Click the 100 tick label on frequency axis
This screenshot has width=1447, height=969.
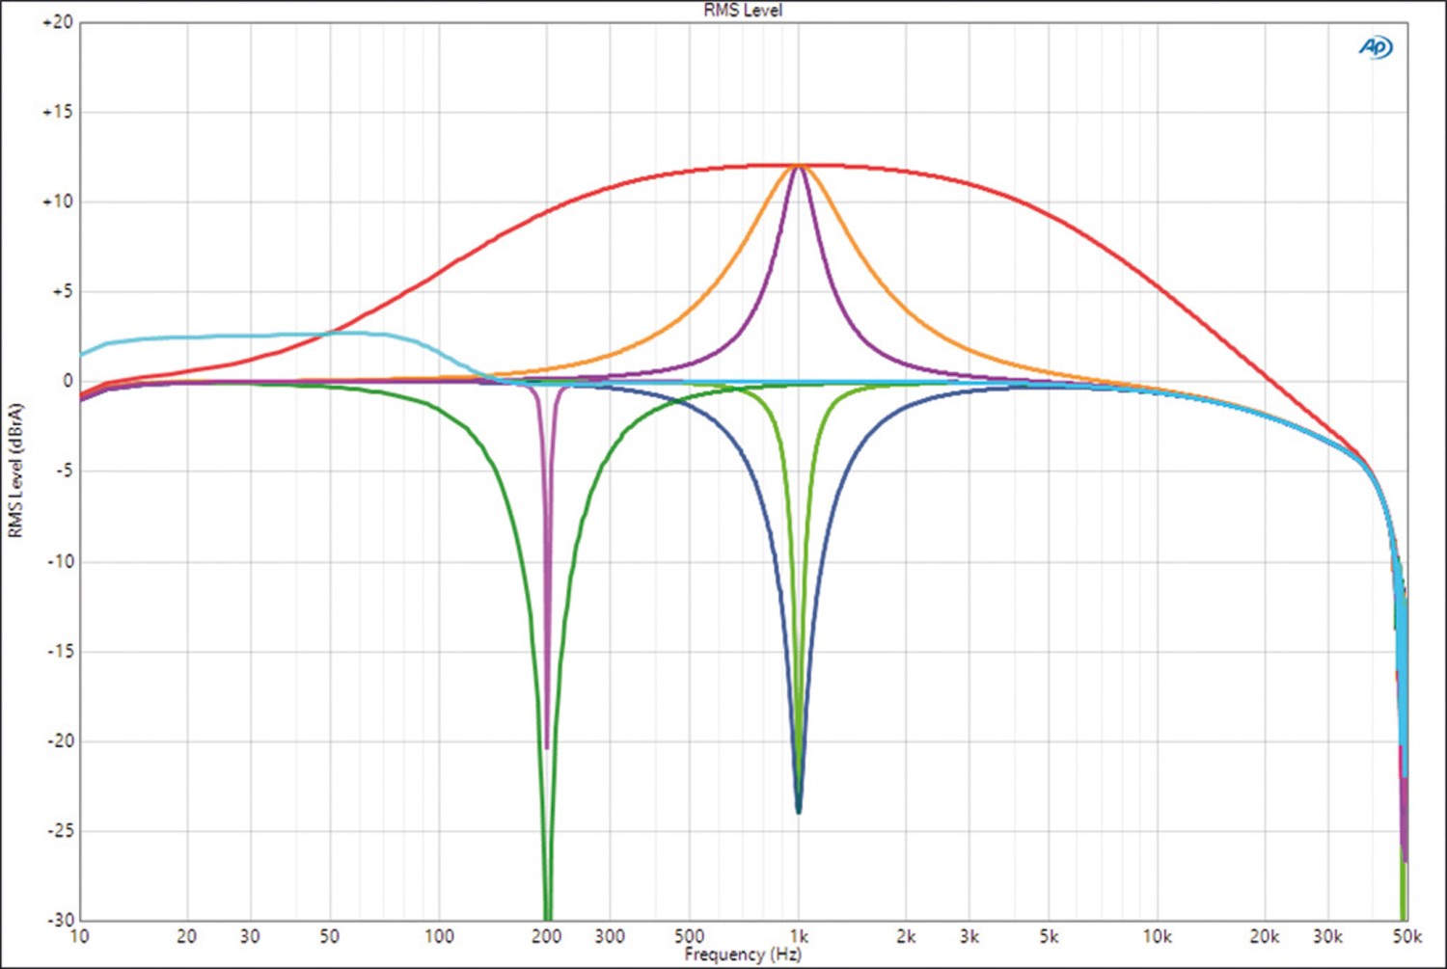point(439,936)
